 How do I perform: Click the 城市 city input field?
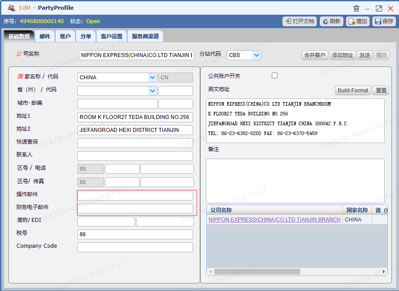tap(117, 104)
